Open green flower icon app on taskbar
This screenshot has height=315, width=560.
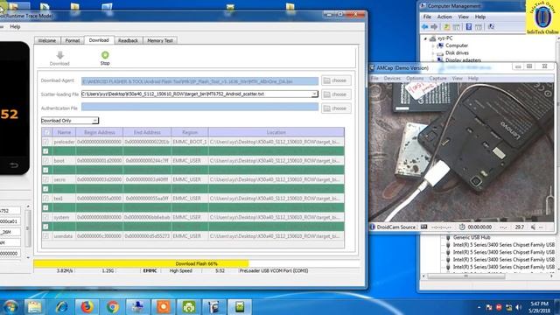[x=189, y=307]
